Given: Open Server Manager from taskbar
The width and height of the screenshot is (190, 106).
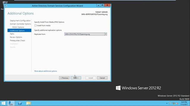Looking at the screenshot, I should click(x=11, y=103).
